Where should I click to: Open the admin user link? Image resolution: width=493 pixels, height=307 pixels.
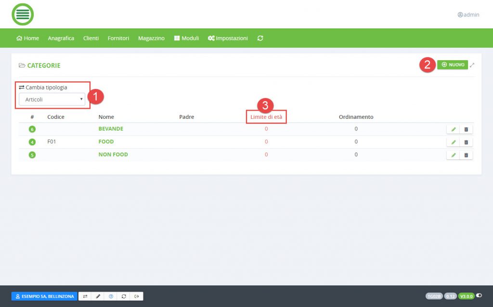[468, 15]
